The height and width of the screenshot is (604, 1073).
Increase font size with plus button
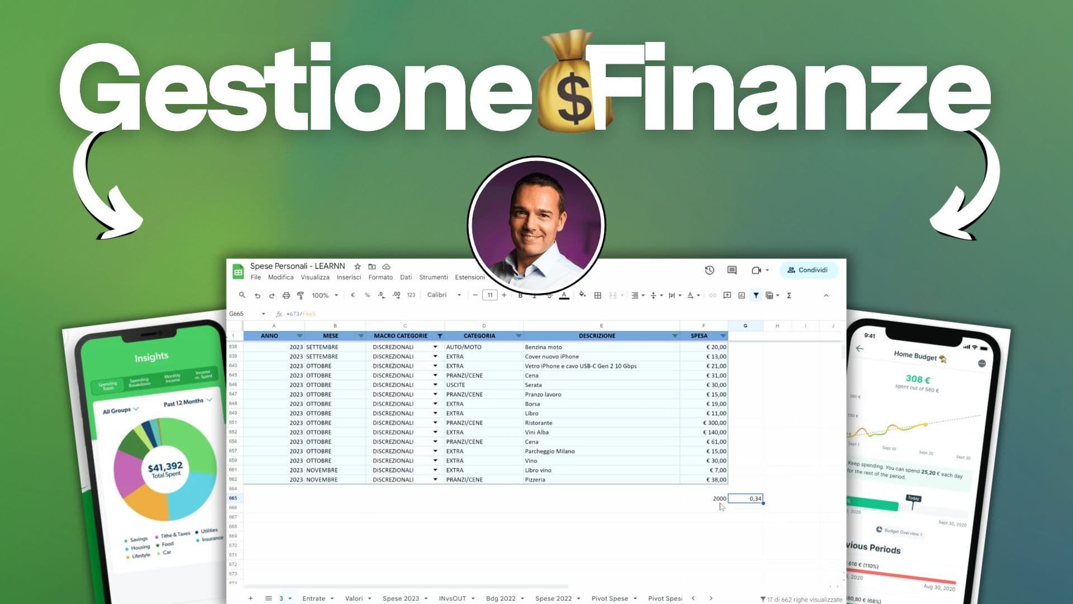point(504,295)
